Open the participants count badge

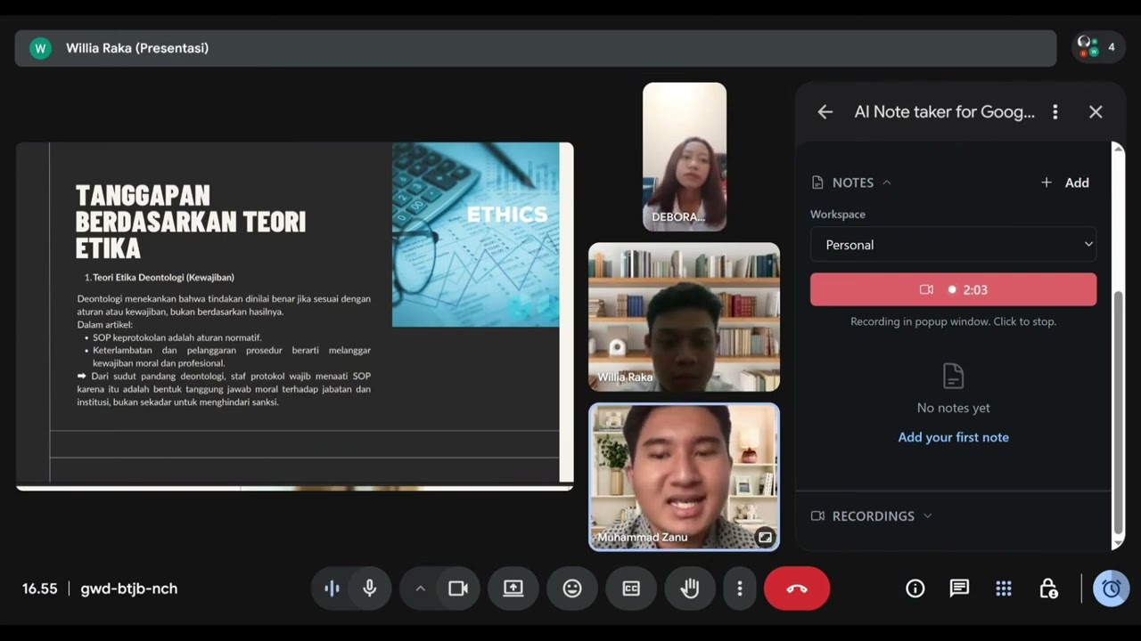(x=1098, y=47)
